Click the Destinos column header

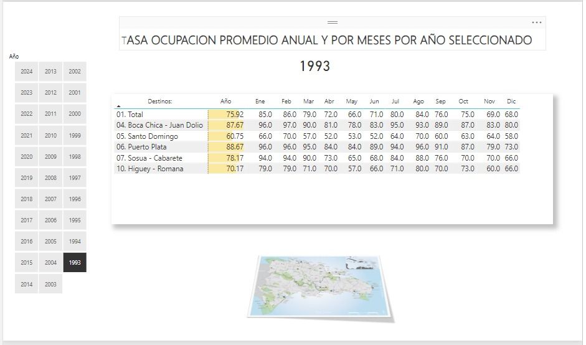point(160,101)
